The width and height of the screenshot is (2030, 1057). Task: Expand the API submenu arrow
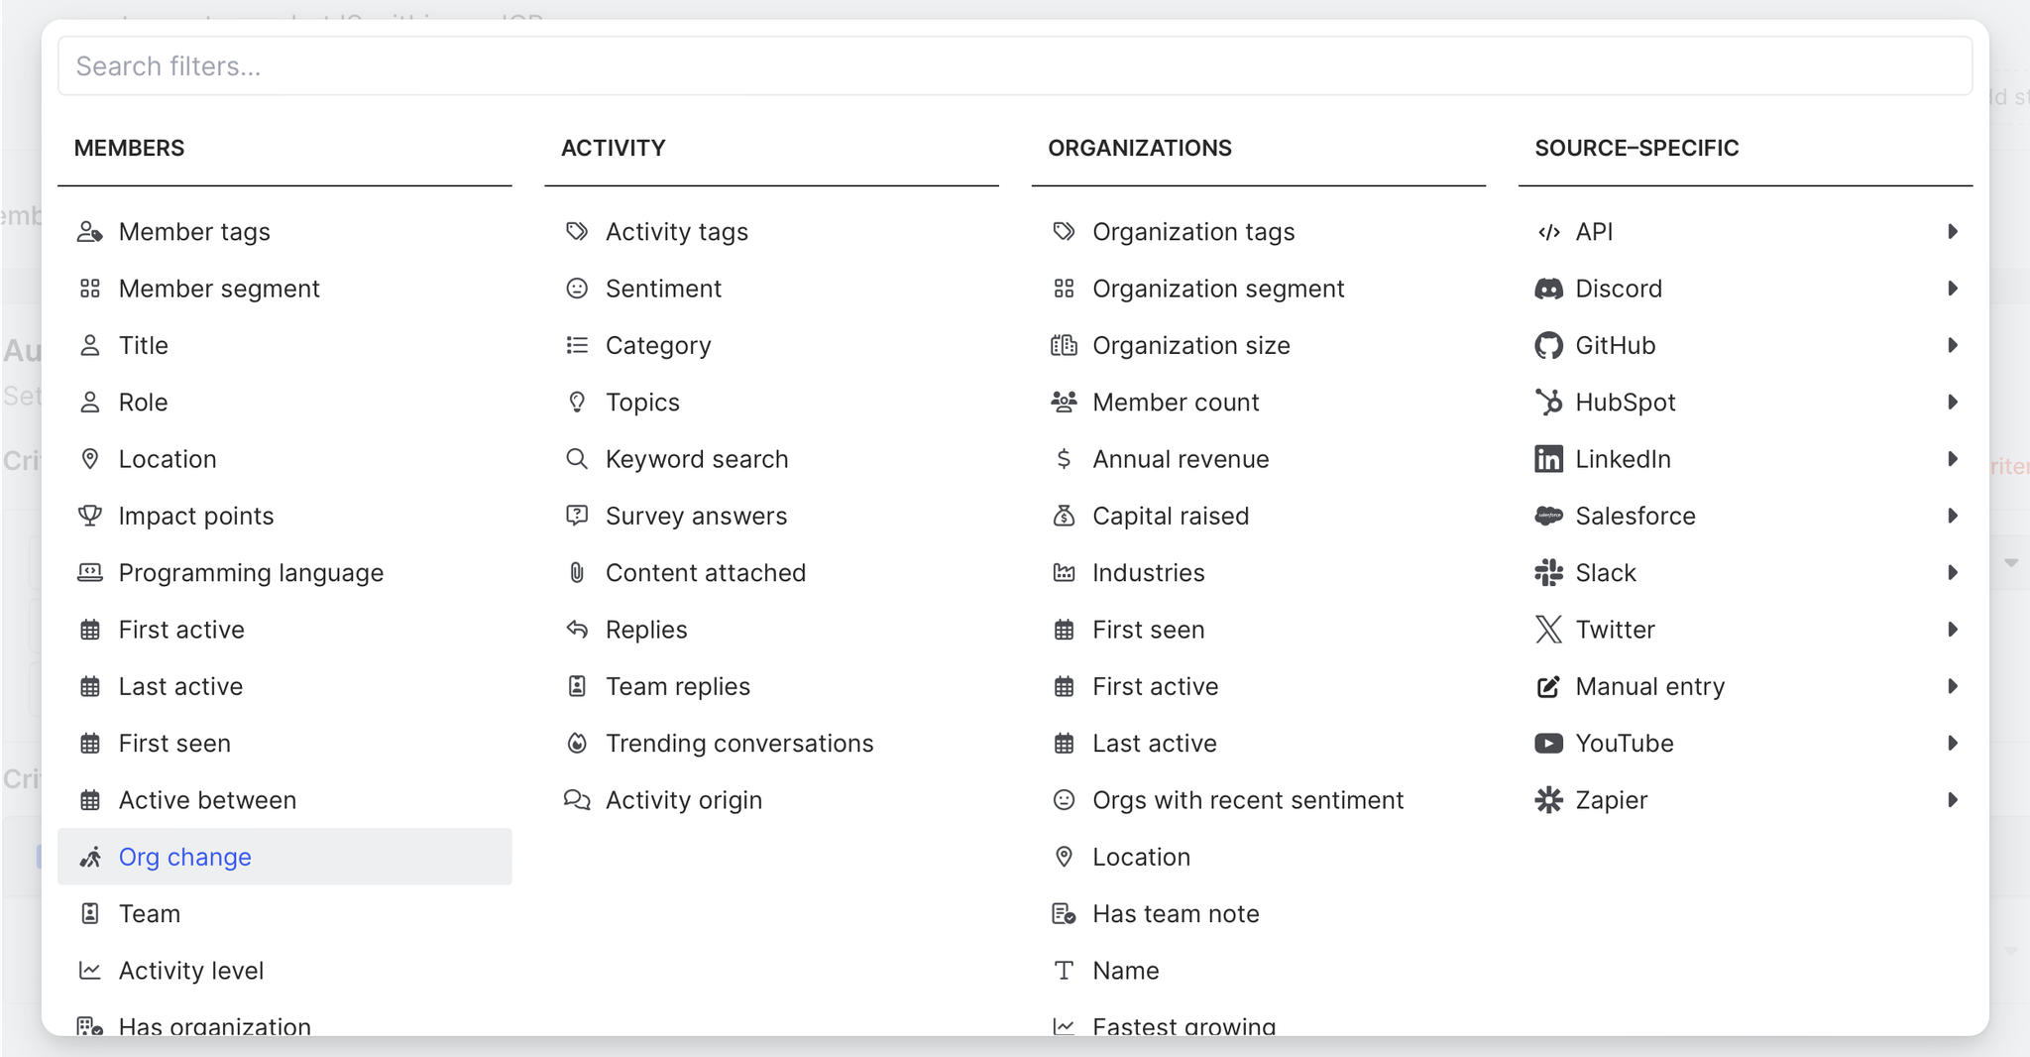point(1952,232)
